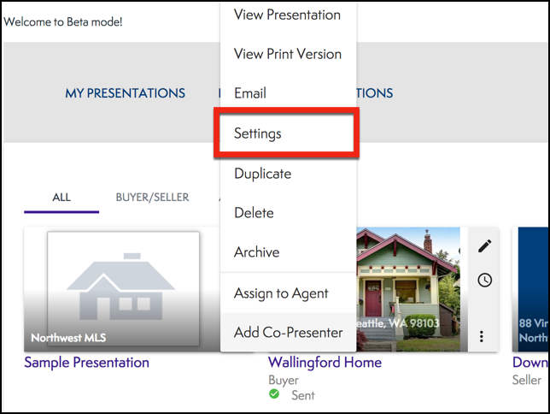Choose View Print Version option

287,54
